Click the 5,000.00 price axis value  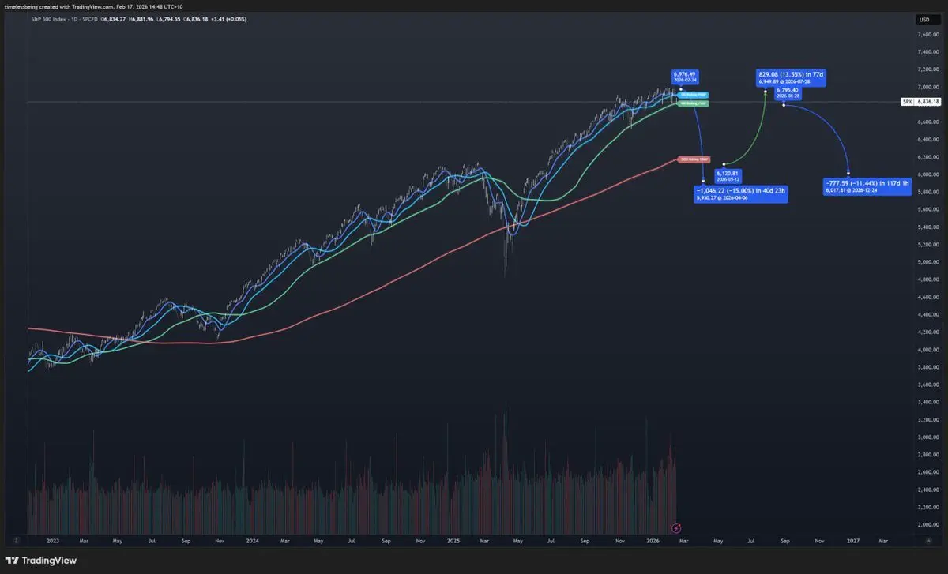coord(927,262)
